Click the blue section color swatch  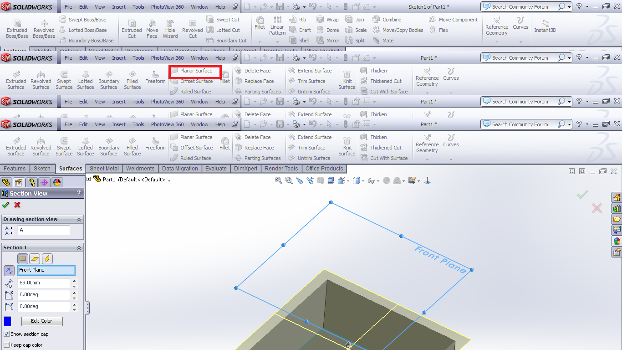7,321
